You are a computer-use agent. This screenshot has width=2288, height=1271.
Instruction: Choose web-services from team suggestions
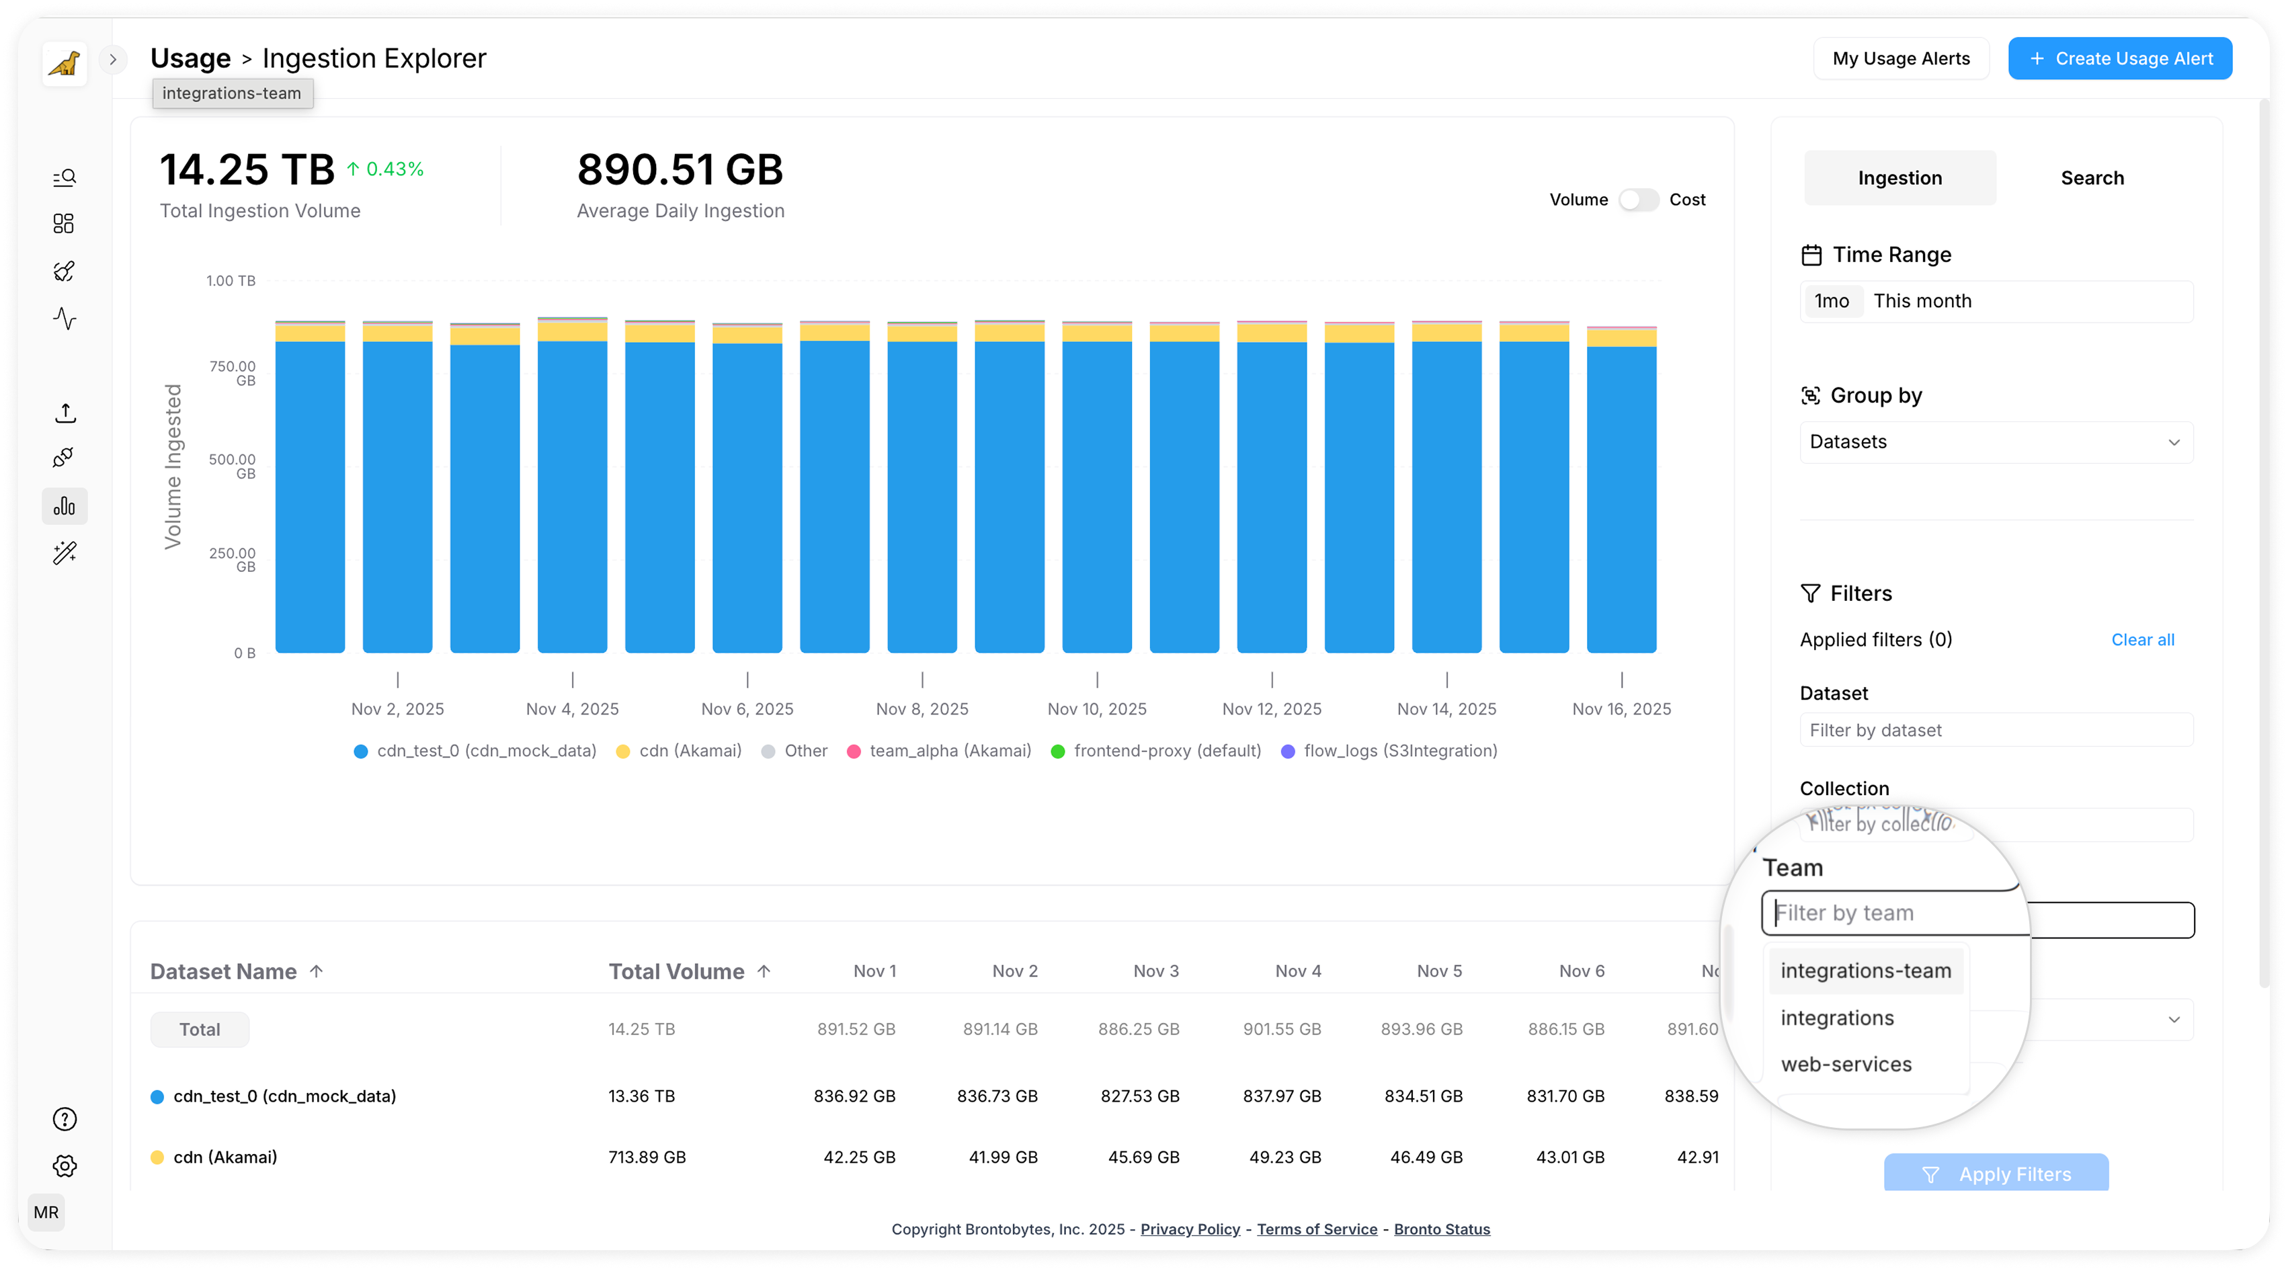pos(1846,1064)
